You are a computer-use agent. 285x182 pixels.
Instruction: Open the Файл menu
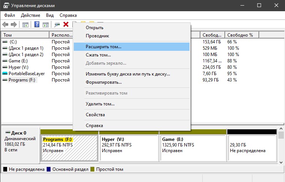pyautogui.click(x=9, y=15)
